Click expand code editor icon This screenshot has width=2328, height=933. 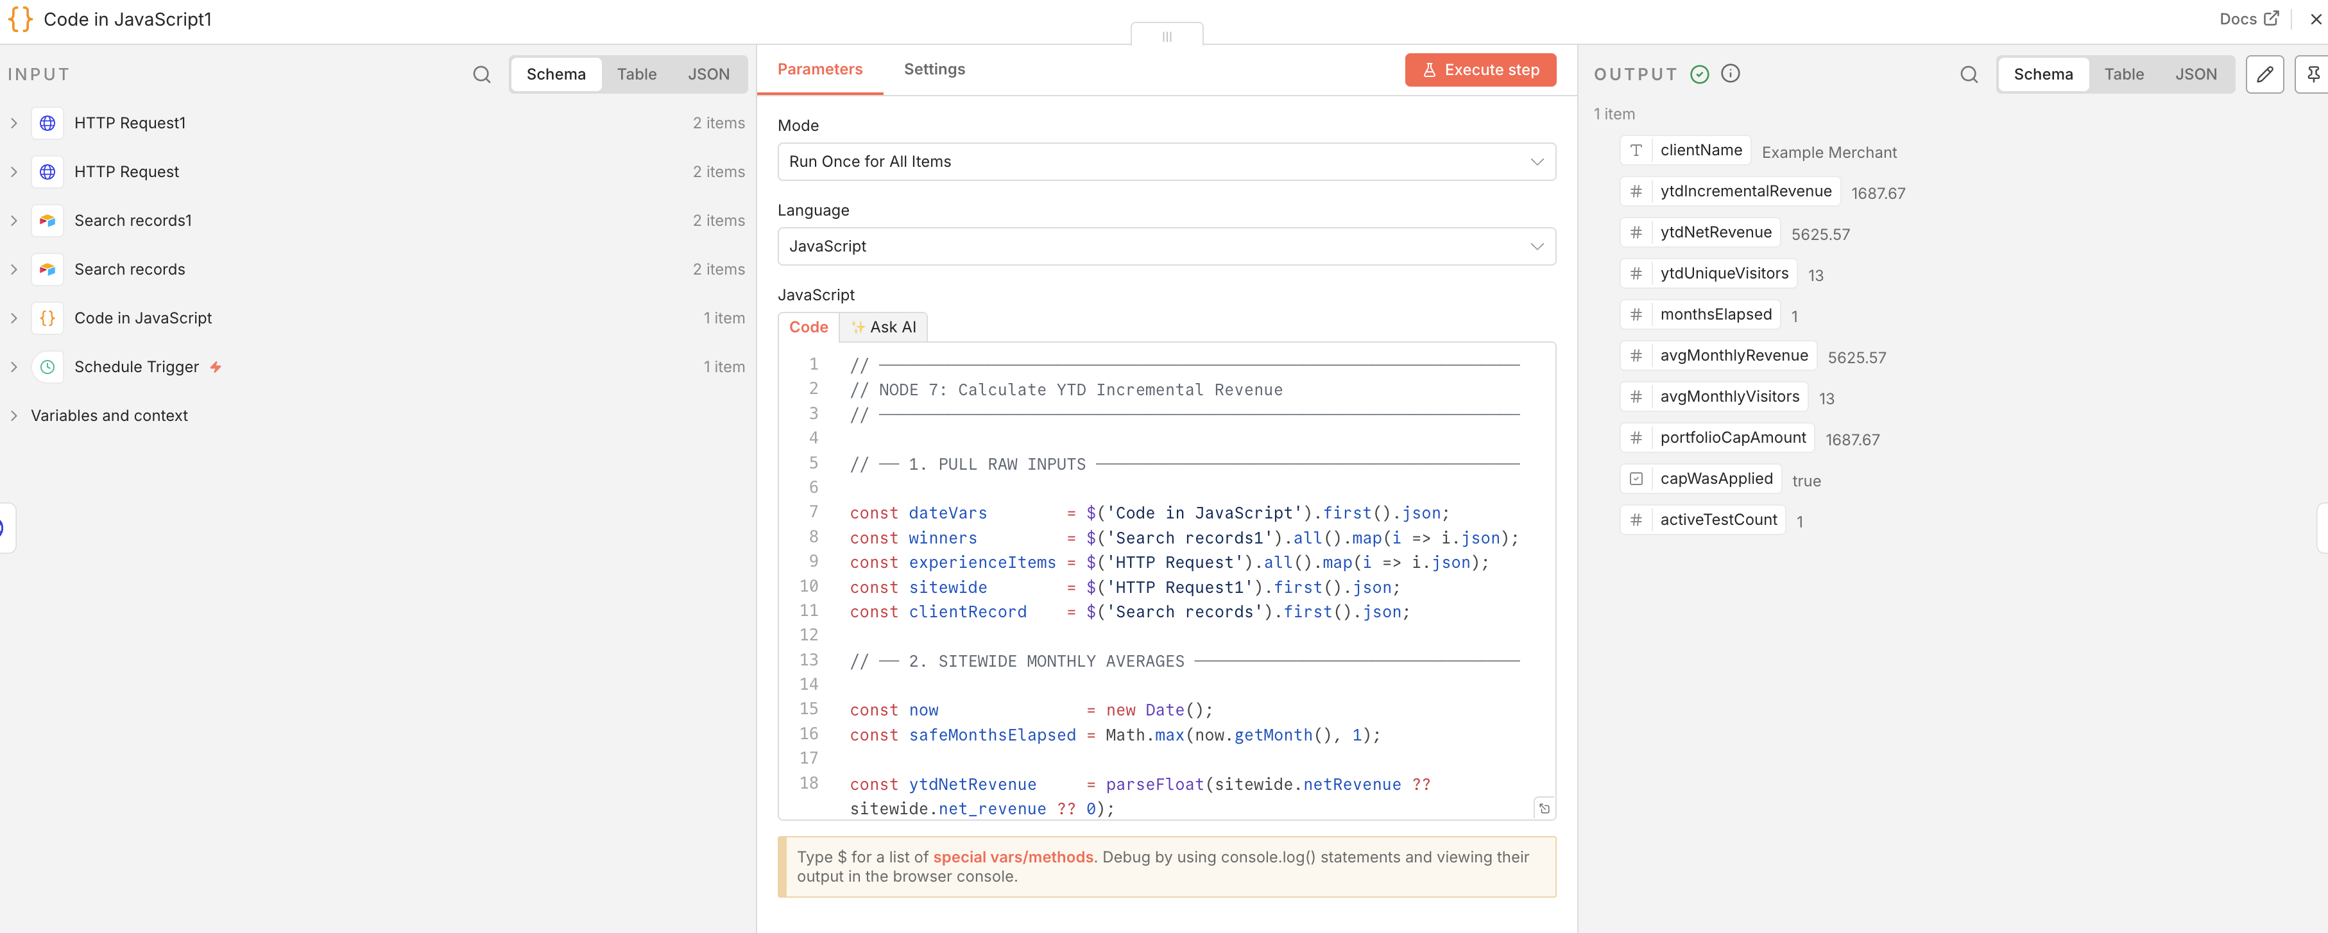[x=1544, y=809]
